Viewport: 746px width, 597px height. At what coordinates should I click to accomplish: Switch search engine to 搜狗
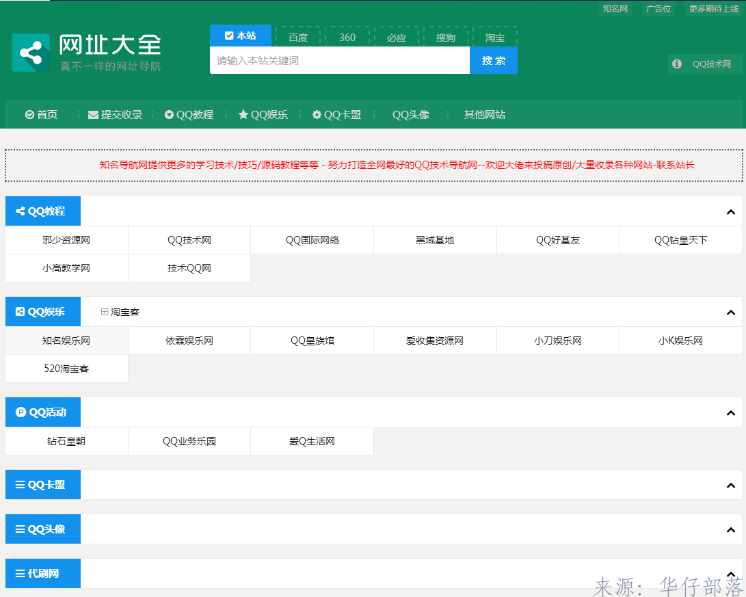click(x=446, y=37)
